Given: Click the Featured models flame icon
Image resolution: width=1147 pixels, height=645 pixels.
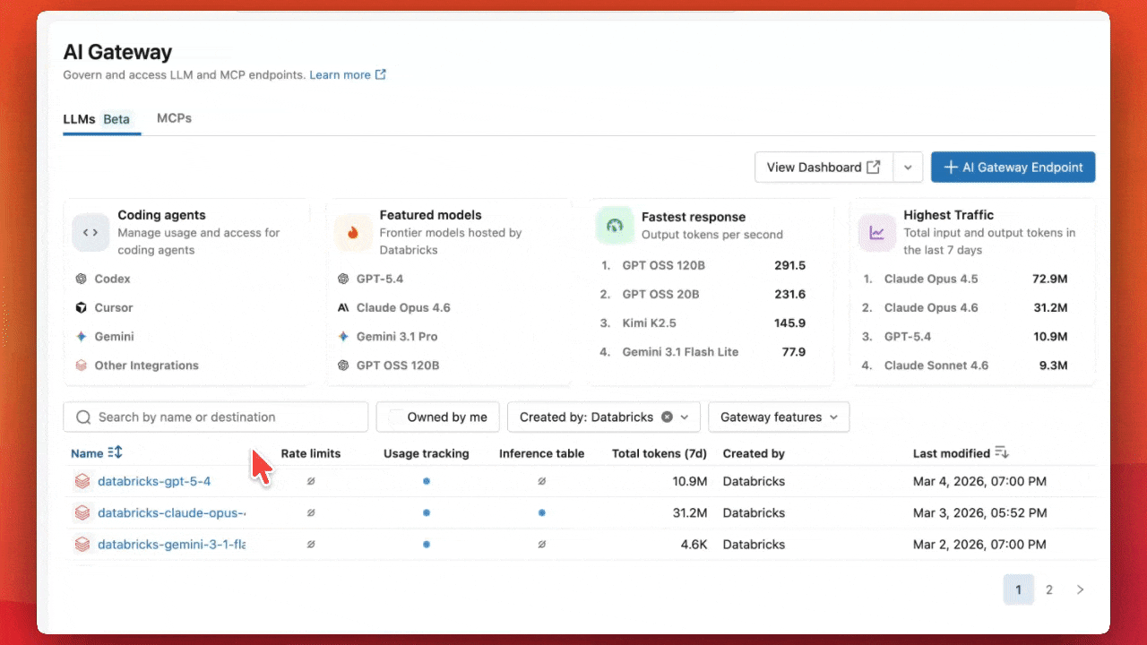Looking at the screenshot, I should click(x=352, y=233).
